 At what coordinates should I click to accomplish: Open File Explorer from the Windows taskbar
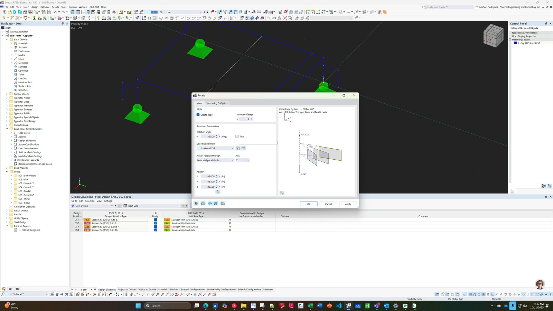tap(244, 306)
